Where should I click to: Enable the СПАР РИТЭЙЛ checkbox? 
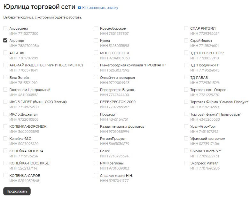[x=186, y=28]
